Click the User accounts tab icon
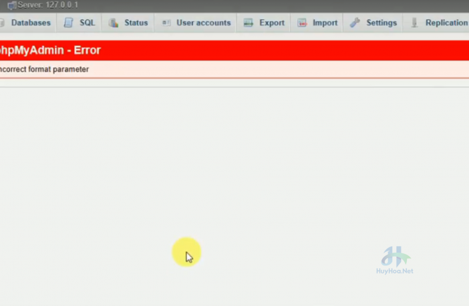Image resolution: width=469 pixels, height=306 pixels. pyautogui.click(x=166, y=23)
